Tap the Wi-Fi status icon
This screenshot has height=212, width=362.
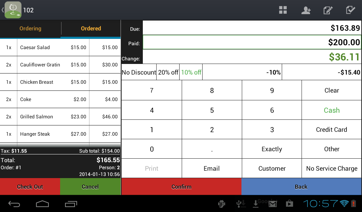tap(344, 204)
